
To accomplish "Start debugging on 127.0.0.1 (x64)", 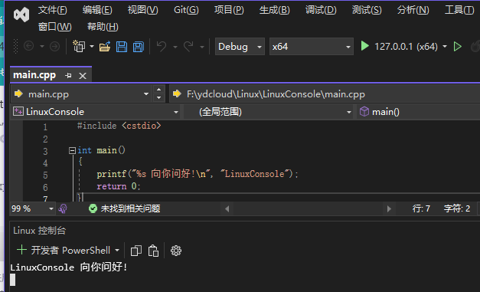I will (x=399, y=47).
